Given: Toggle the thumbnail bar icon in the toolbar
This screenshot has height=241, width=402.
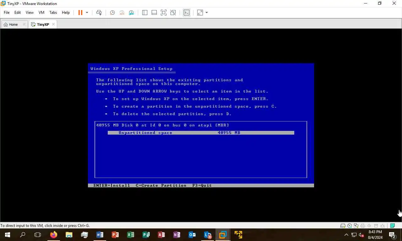Looking at the screenshot, I should [x=154, y=13].
